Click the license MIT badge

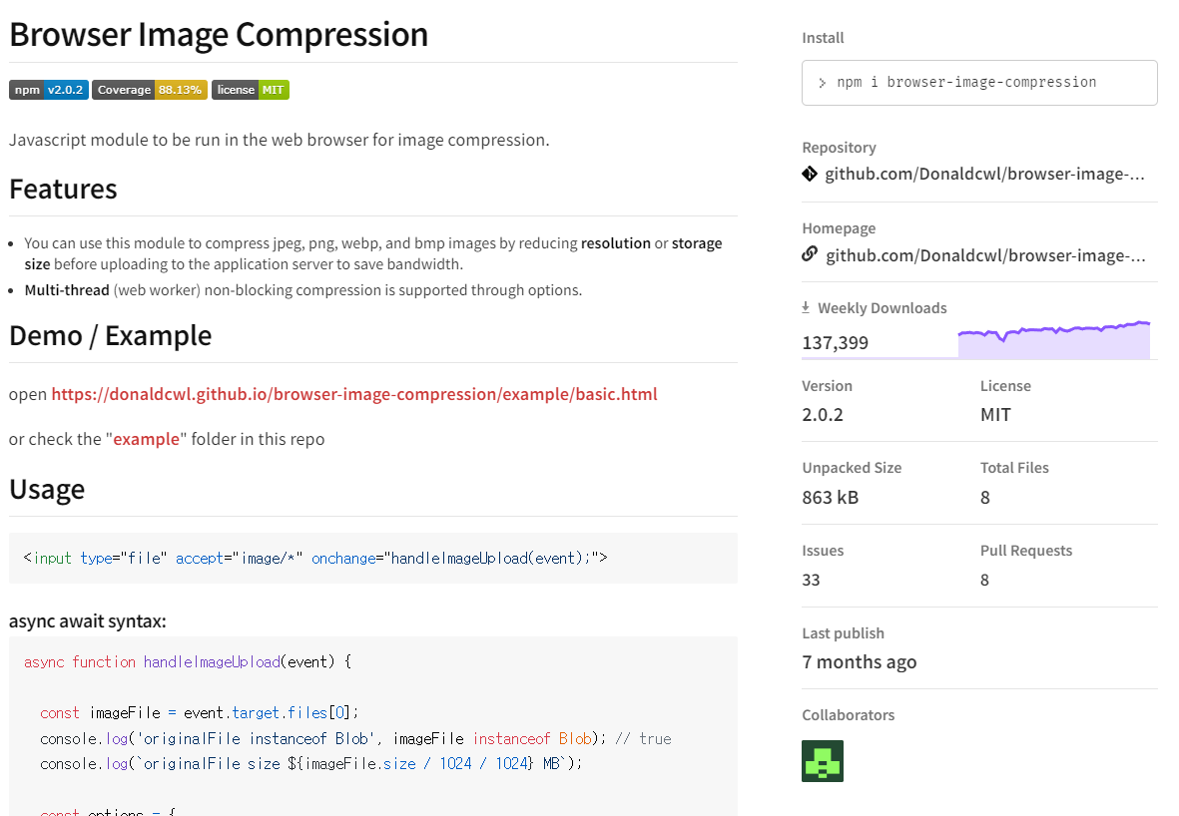click(251, 90)
